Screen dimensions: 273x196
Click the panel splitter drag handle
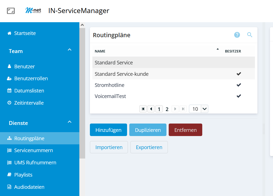click(x=264, y=129)
